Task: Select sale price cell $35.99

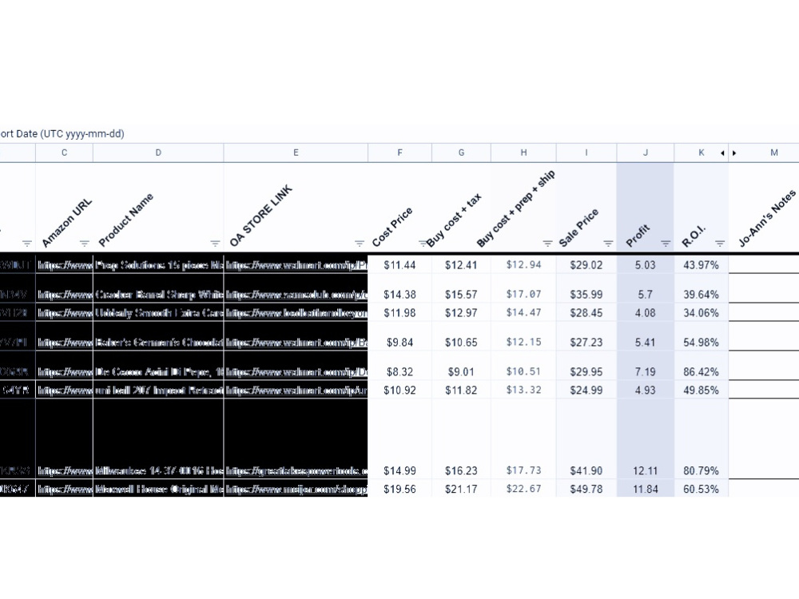Action: (586, 289)
